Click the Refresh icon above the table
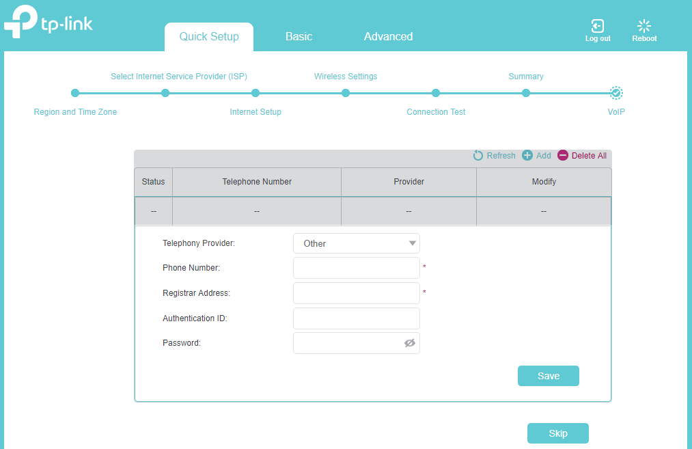The image size is (692, 449). 478,156
